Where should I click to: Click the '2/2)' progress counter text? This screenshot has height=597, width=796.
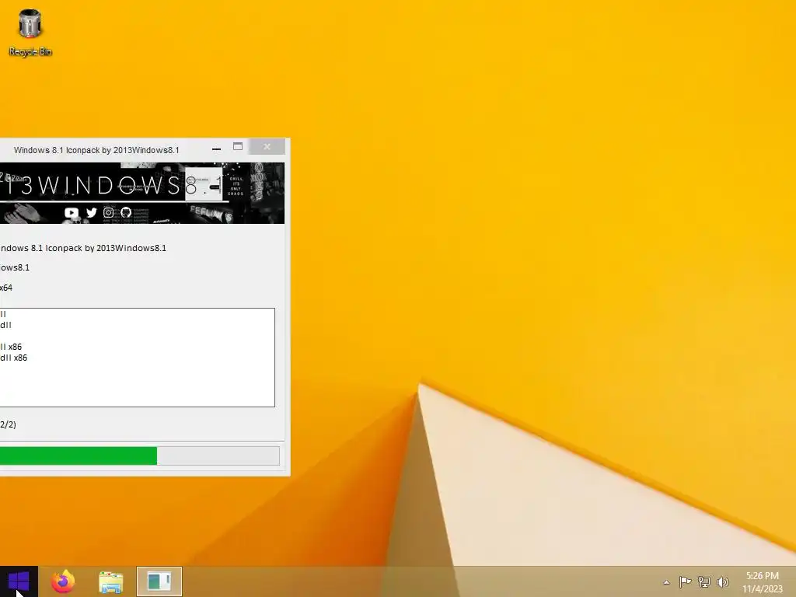click(8, 424)
